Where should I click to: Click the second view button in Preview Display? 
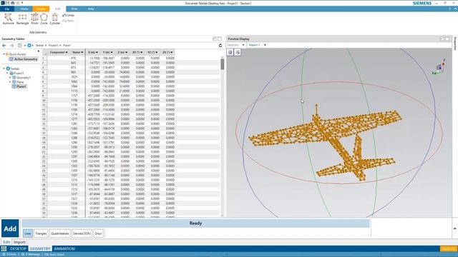pyautogui.click(x=238, y=52)
